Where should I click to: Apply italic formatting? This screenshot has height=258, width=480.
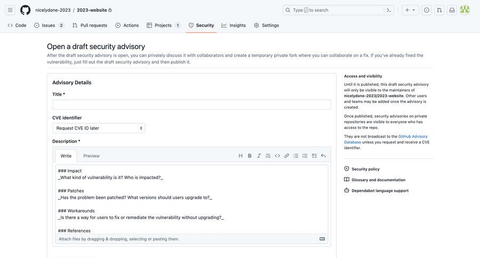[259, 156]
